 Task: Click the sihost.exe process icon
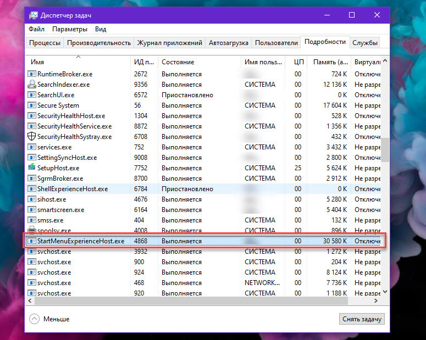pos(32,199)
